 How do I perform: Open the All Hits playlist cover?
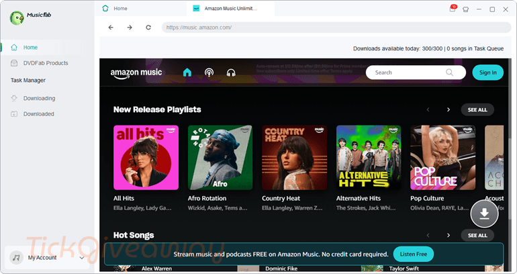(146, 158)
